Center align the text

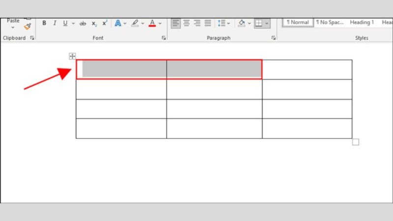point(187,23)
